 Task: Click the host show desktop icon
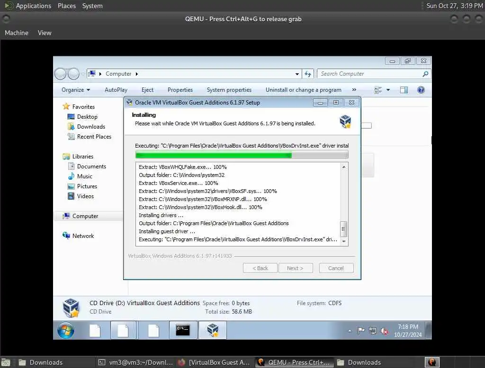(x=6, y=363)
